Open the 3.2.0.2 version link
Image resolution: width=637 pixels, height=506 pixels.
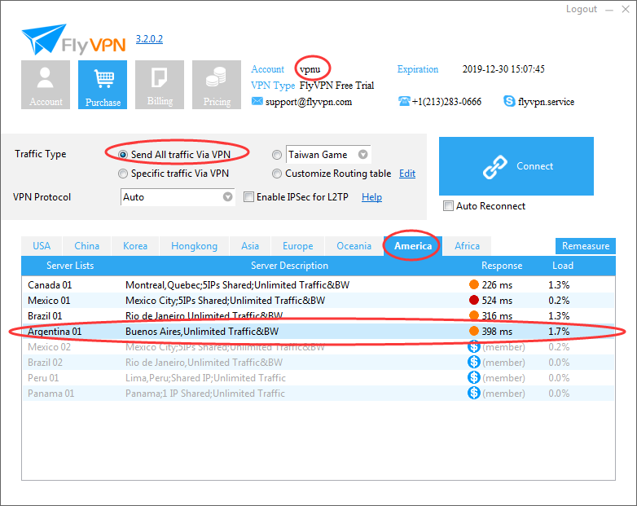(x=149, y=39)
